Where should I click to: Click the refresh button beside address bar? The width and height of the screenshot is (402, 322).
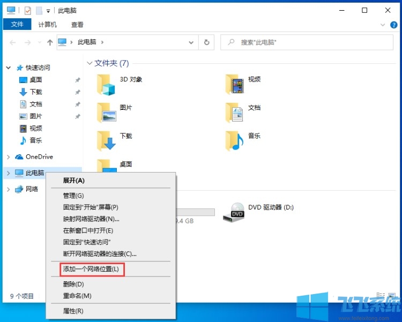pos(206,42)
